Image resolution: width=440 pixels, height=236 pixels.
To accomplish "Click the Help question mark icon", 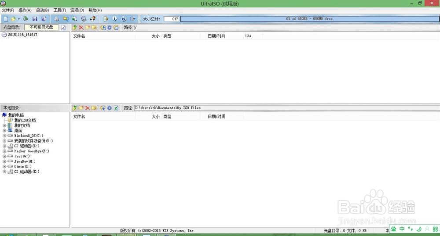I will point(124,19).
